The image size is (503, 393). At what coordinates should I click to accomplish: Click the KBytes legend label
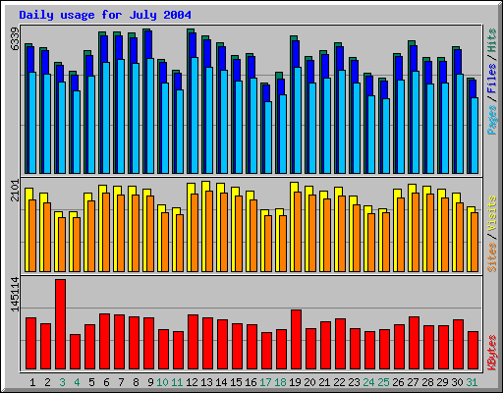tap(491, 353)
